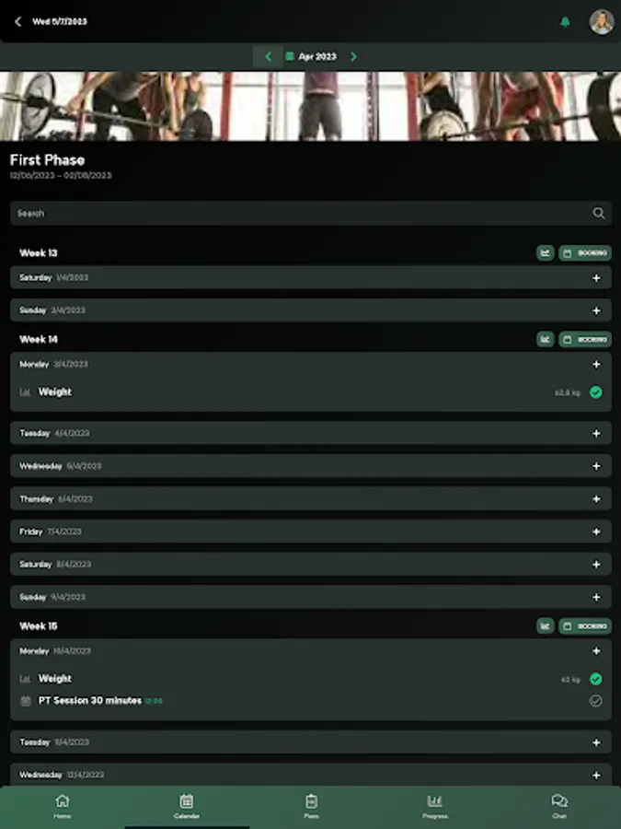This screenshot has height=829, width=621.
Task: Click the search magnifier icon
Action: click(x=598, y=213)
